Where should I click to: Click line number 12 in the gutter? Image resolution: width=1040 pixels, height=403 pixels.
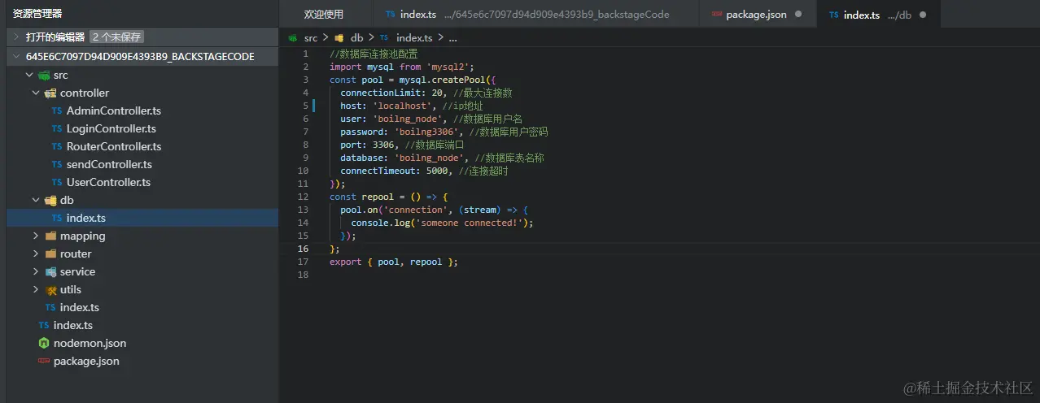(x=303, y=197)
